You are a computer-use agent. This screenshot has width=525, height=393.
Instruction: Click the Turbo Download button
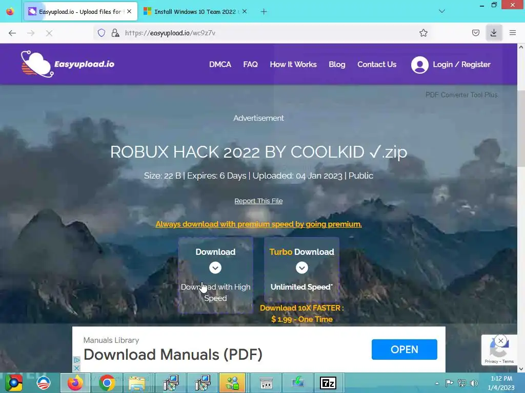click(x=301, y=270)
